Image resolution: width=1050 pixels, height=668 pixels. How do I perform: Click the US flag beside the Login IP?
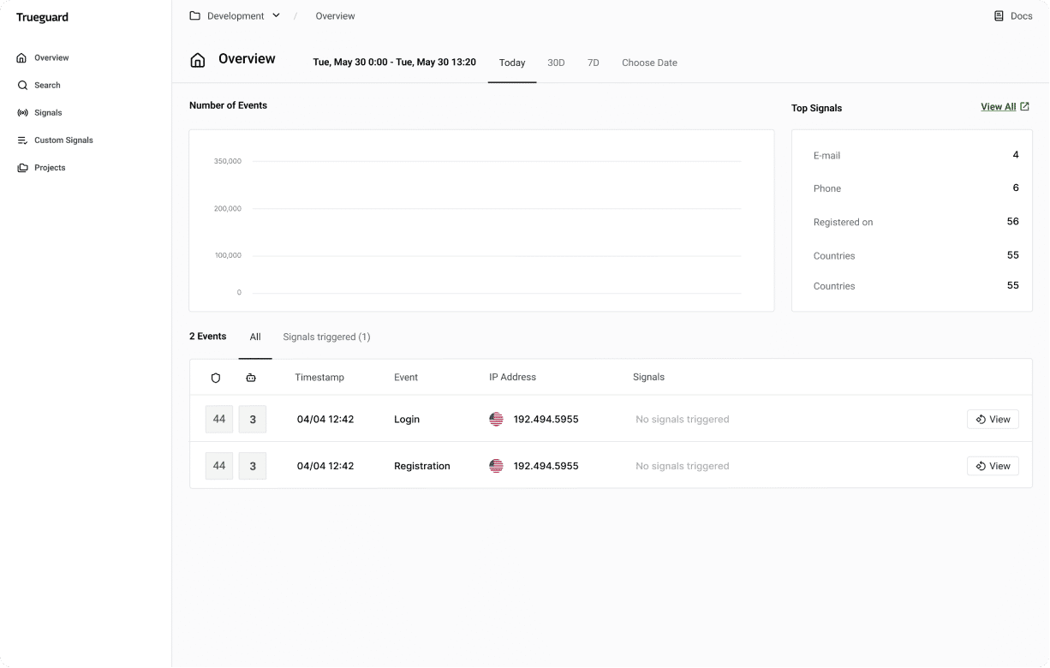496,419
